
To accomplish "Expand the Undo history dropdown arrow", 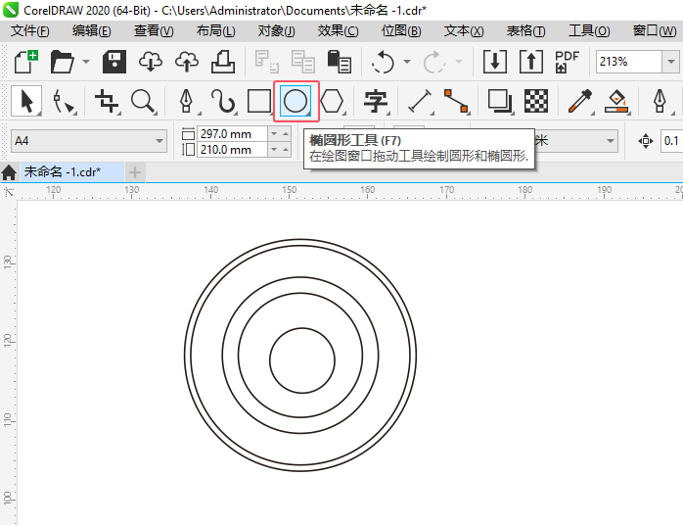I will click(x=407, y=62).
